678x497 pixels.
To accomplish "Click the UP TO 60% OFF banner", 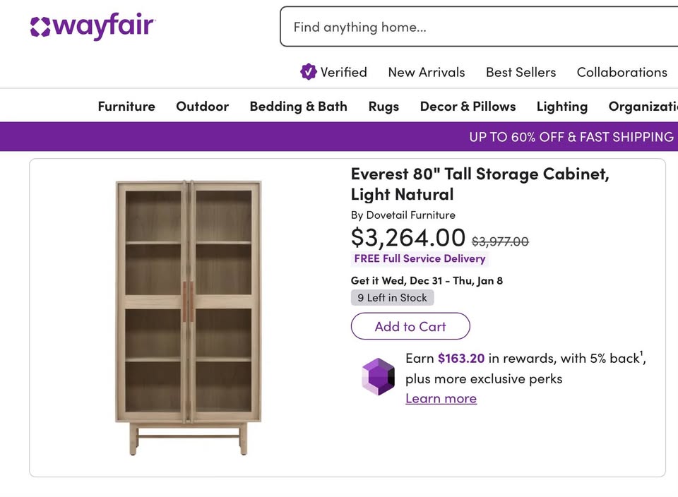I will (x=571, y=137).
